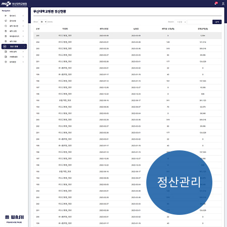Open the Search category dropdown
Screen dimensions: 227x227
(x=181, y=22)
